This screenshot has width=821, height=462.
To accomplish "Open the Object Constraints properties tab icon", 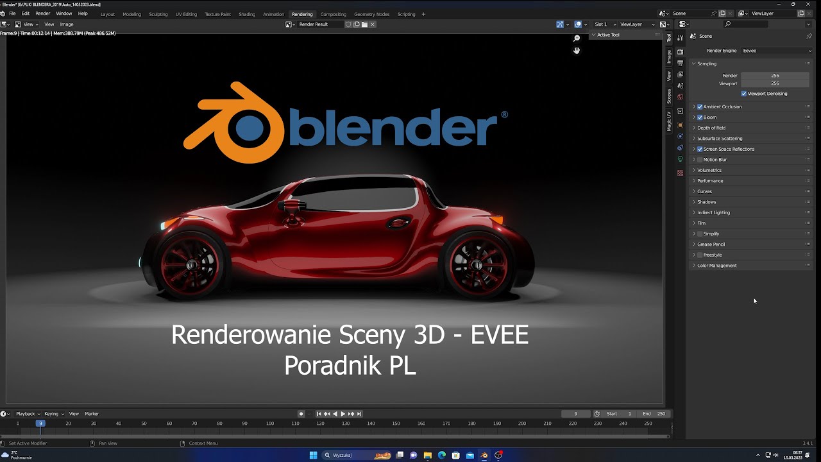I will click(x=680, y=148).
